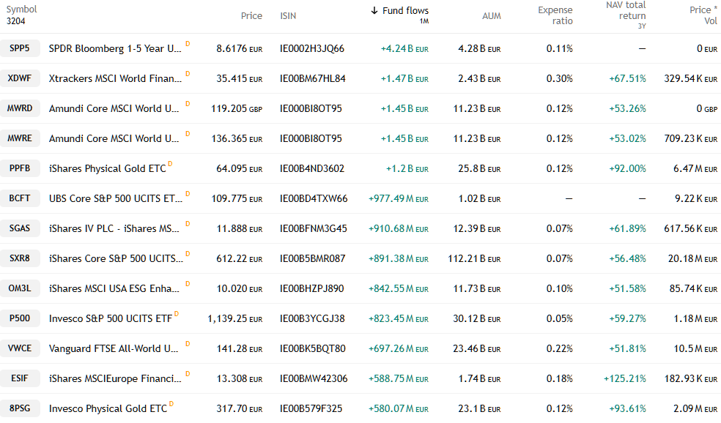
Task: Click the Symbol column header
Action: [x=22, y=10]
